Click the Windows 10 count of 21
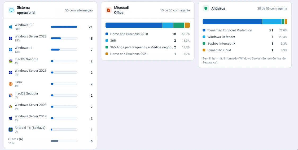298x150 pixels. (90, 27)
